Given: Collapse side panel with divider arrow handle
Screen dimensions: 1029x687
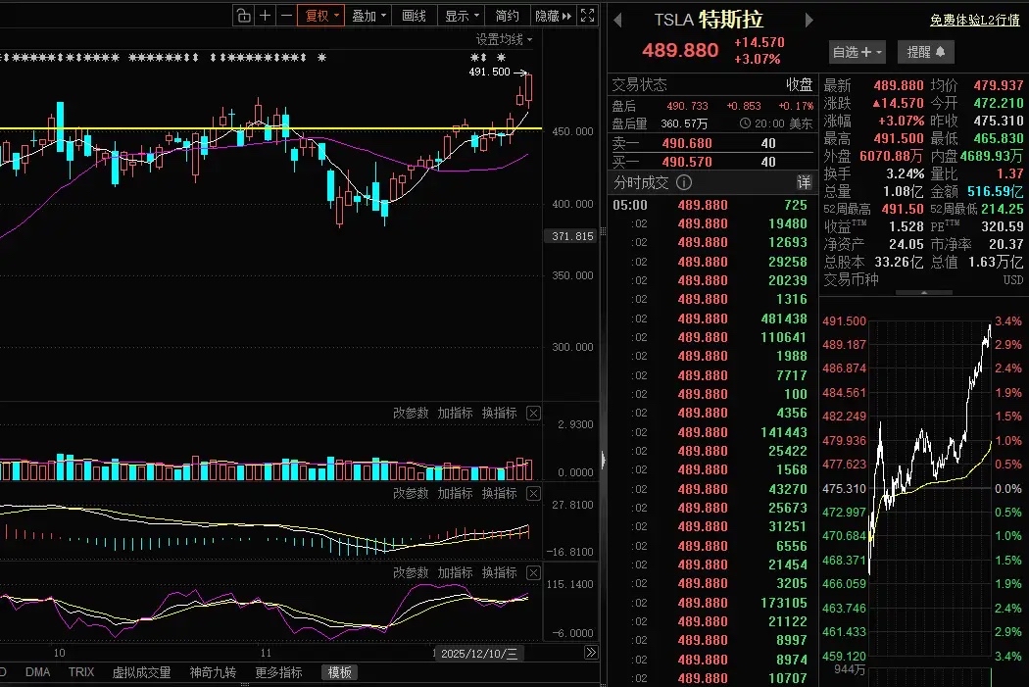Looking at the screenshot, I should tap(603, 460).
